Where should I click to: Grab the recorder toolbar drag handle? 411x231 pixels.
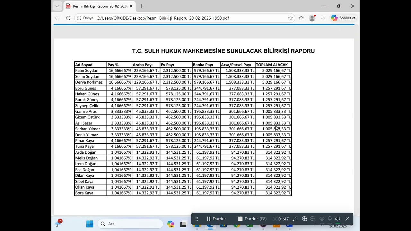[197, 219]
